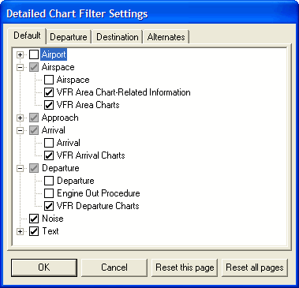Uncheck VFR Area Chart-Related Information
The width and height of the screenshot is (299, 288).
49,92
